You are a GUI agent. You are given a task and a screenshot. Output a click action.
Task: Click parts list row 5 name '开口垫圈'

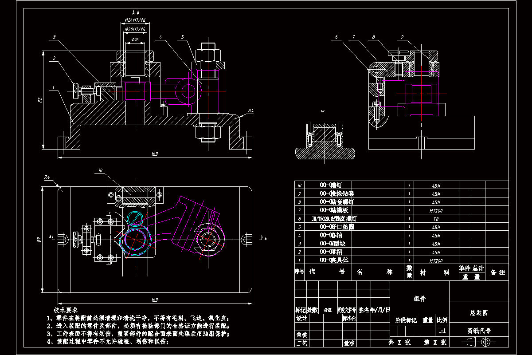point(342,227)
